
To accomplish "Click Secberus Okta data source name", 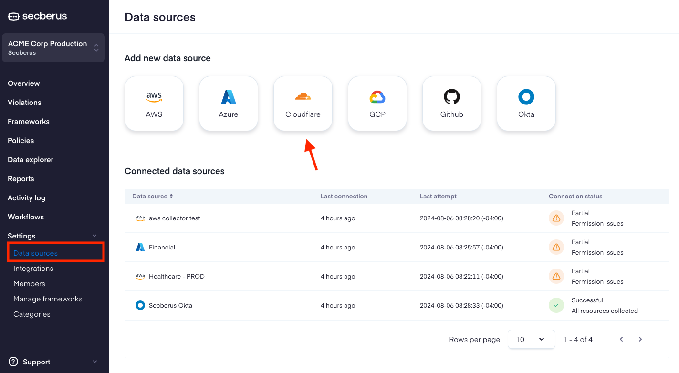I will pyautogui.click(x=170, y=305).
